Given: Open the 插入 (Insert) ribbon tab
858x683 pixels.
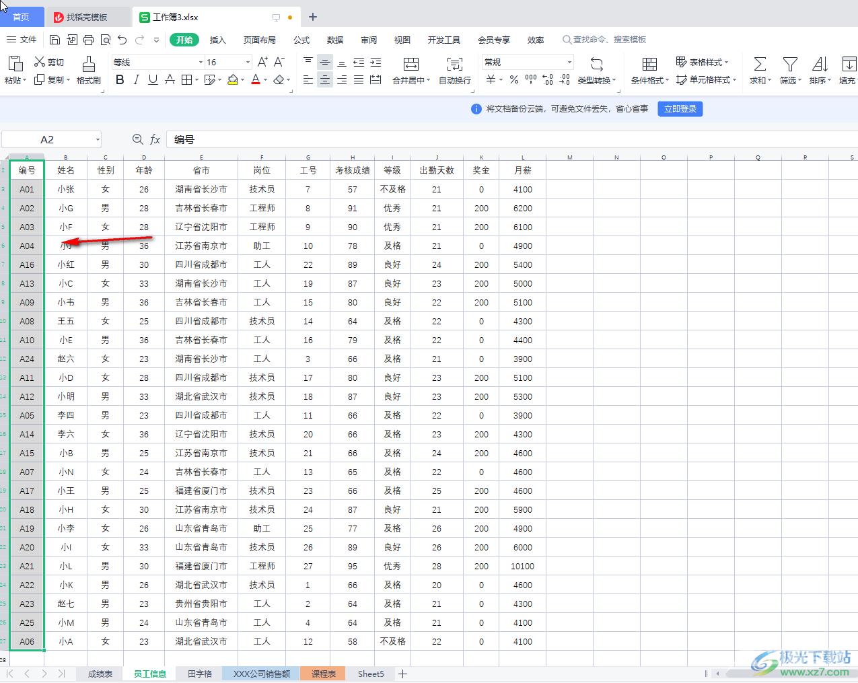Looking at the screenshot, I should (218, 40).
